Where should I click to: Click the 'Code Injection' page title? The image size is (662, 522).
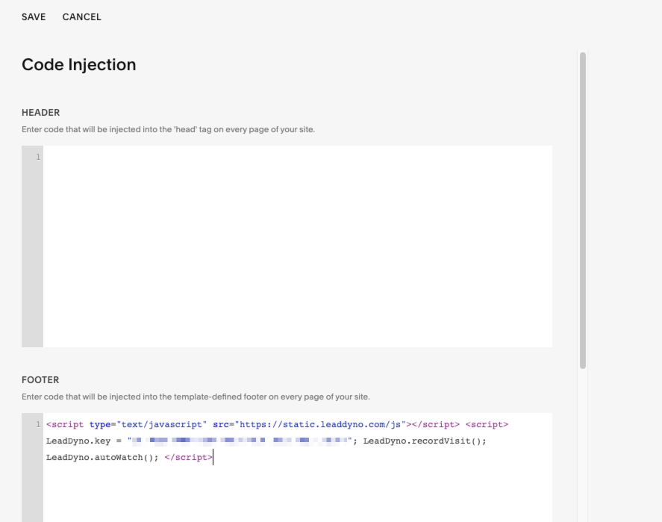pyautogui.click(x=79, y=65)
